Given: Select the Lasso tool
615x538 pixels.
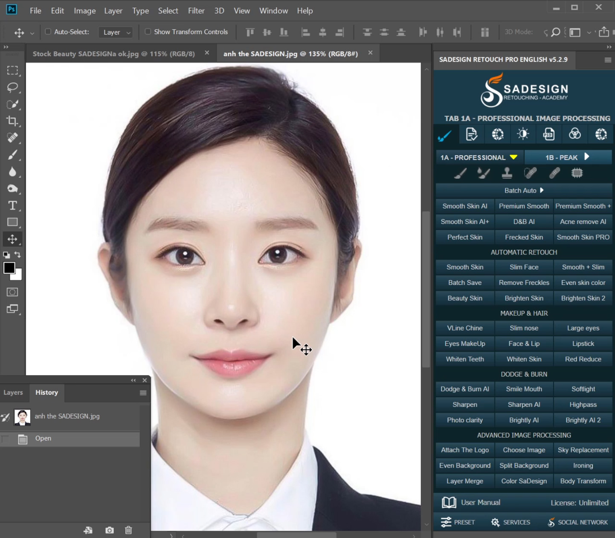Looking at the screenshot, I should [x=12, y=87].
